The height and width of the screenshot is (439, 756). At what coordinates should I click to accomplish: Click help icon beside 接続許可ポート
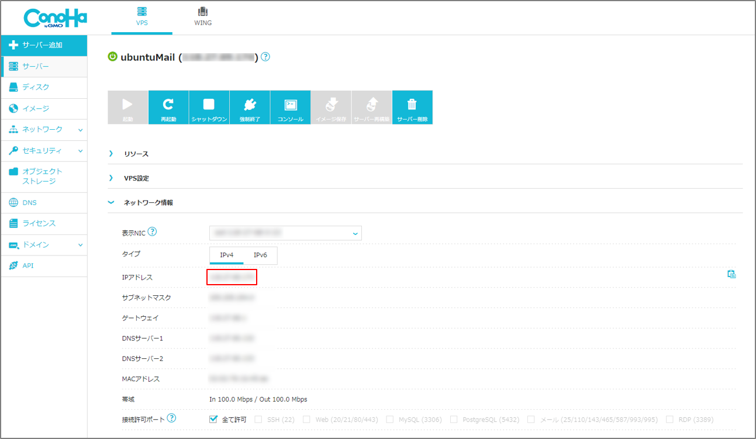[x=171, y=418]
